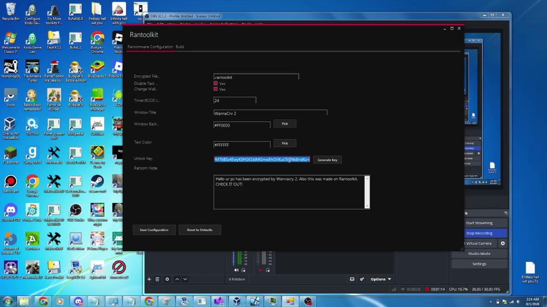Toggle the muted red speaker in OBS mixer
Viewport: 547px width, 307px height.
(261, 270)
